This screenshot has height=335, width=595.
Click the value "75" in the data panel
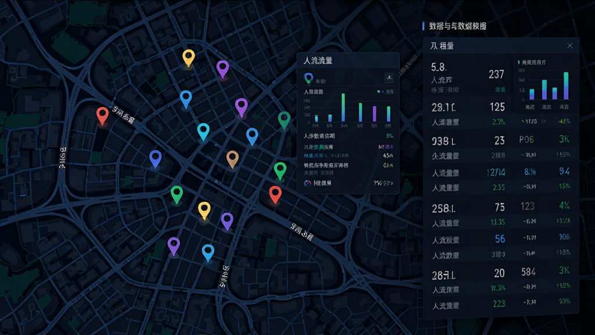pos(500,207)
